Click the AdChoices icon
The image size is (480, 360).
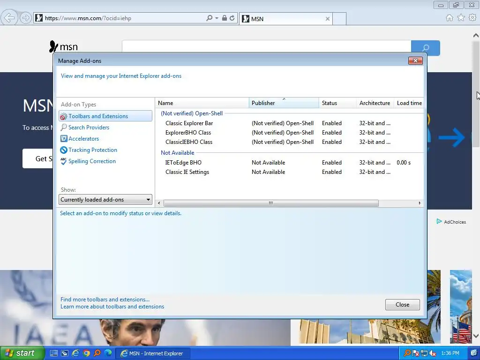point(439,221)
